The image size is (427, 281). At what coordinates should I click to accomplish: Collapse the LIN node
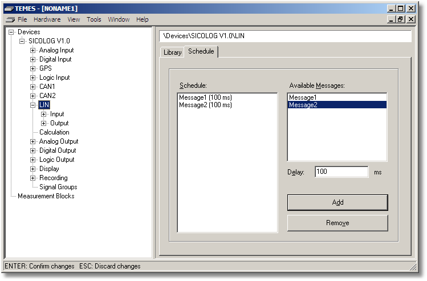pos(32,105)
